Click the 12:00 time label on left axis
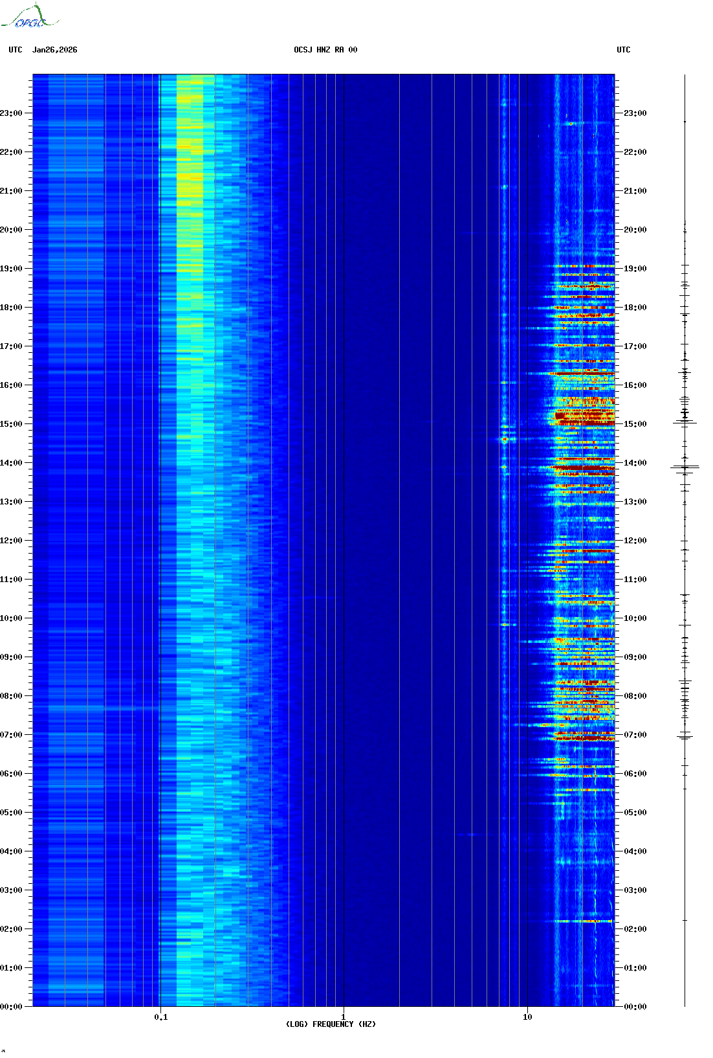The image size is (713, 1058). point(12,541)
